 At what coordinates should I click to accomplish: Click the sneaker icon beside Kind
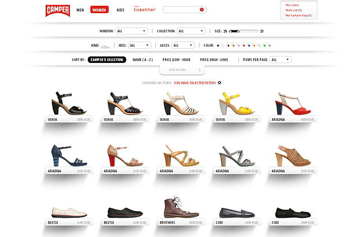click(105, 45)
